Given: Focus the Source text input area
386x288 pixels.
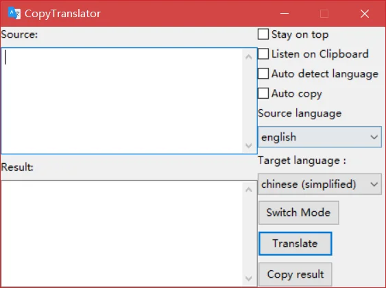Looking at the screenshot, I should pyautogui.click(x=122, y=101).
